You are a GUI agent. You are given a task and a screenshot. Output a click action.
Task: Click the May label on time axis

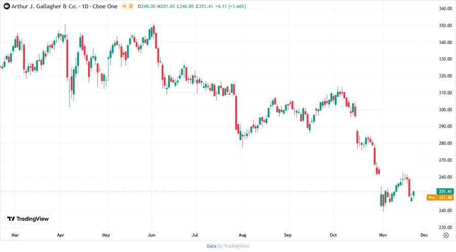(x=106, y=235)
